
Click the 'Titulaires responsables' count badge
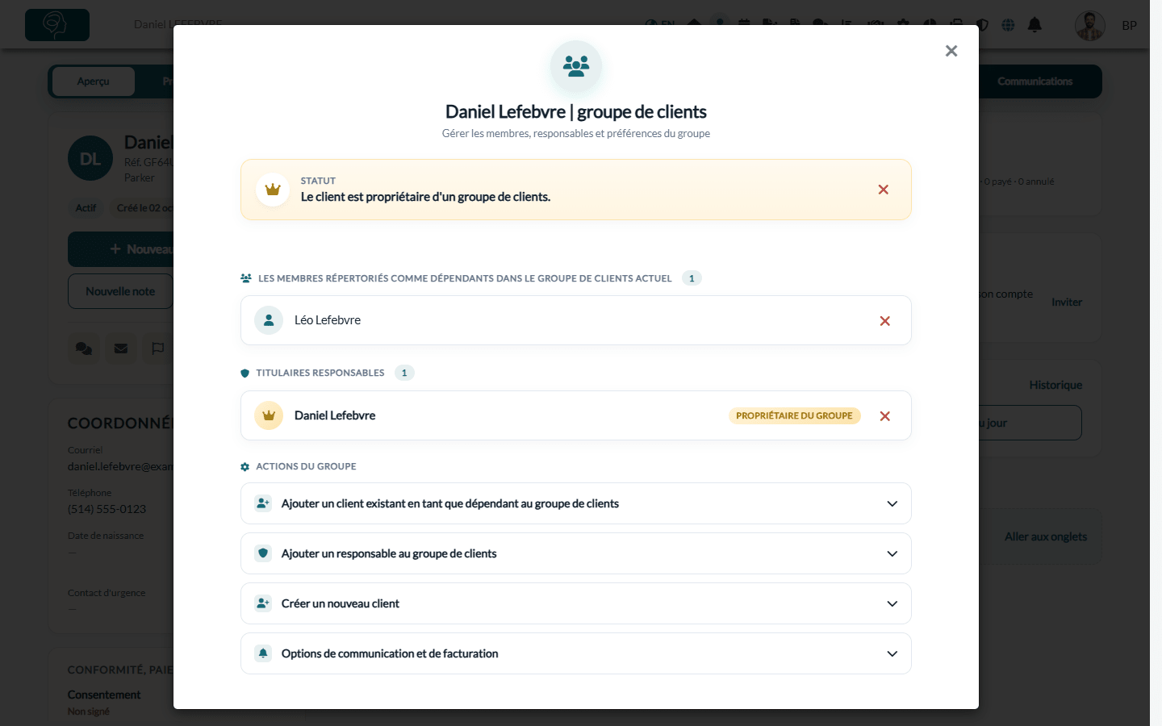(404, 373)
